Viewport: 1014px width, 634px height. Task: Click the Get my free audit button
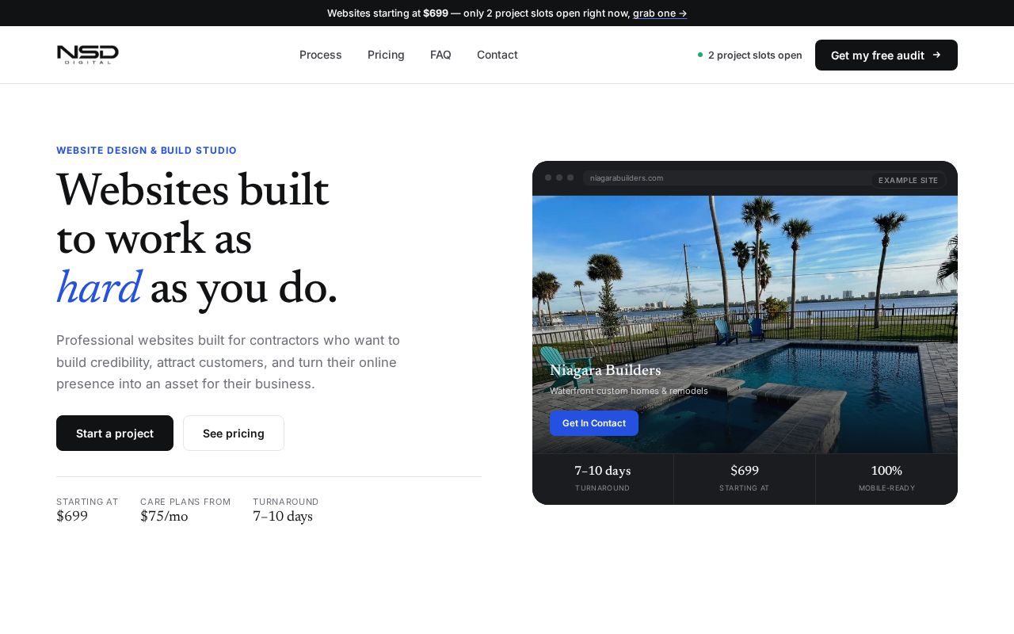886,55
